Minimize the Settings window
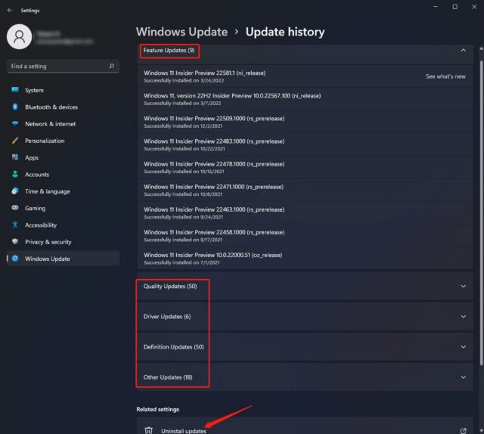This screenshot has height=434, width=484. (436, 7)
